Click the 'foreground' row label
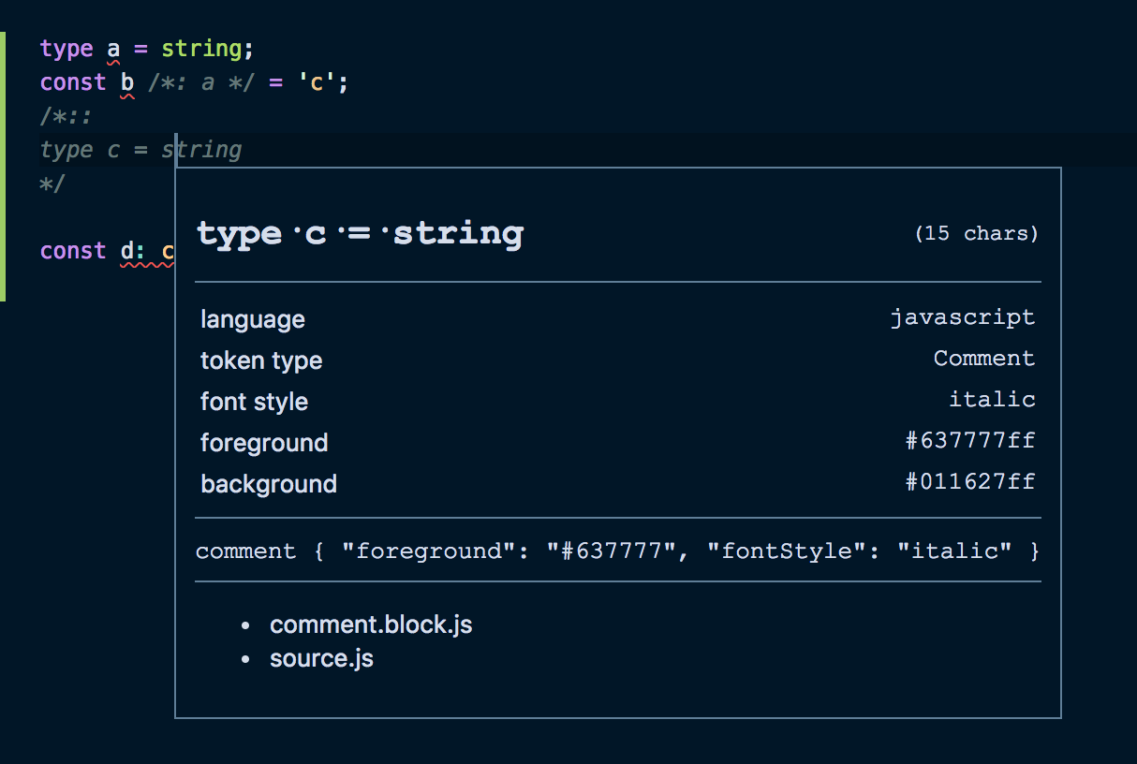The image size is (1137, 764). tap(264, 443)
